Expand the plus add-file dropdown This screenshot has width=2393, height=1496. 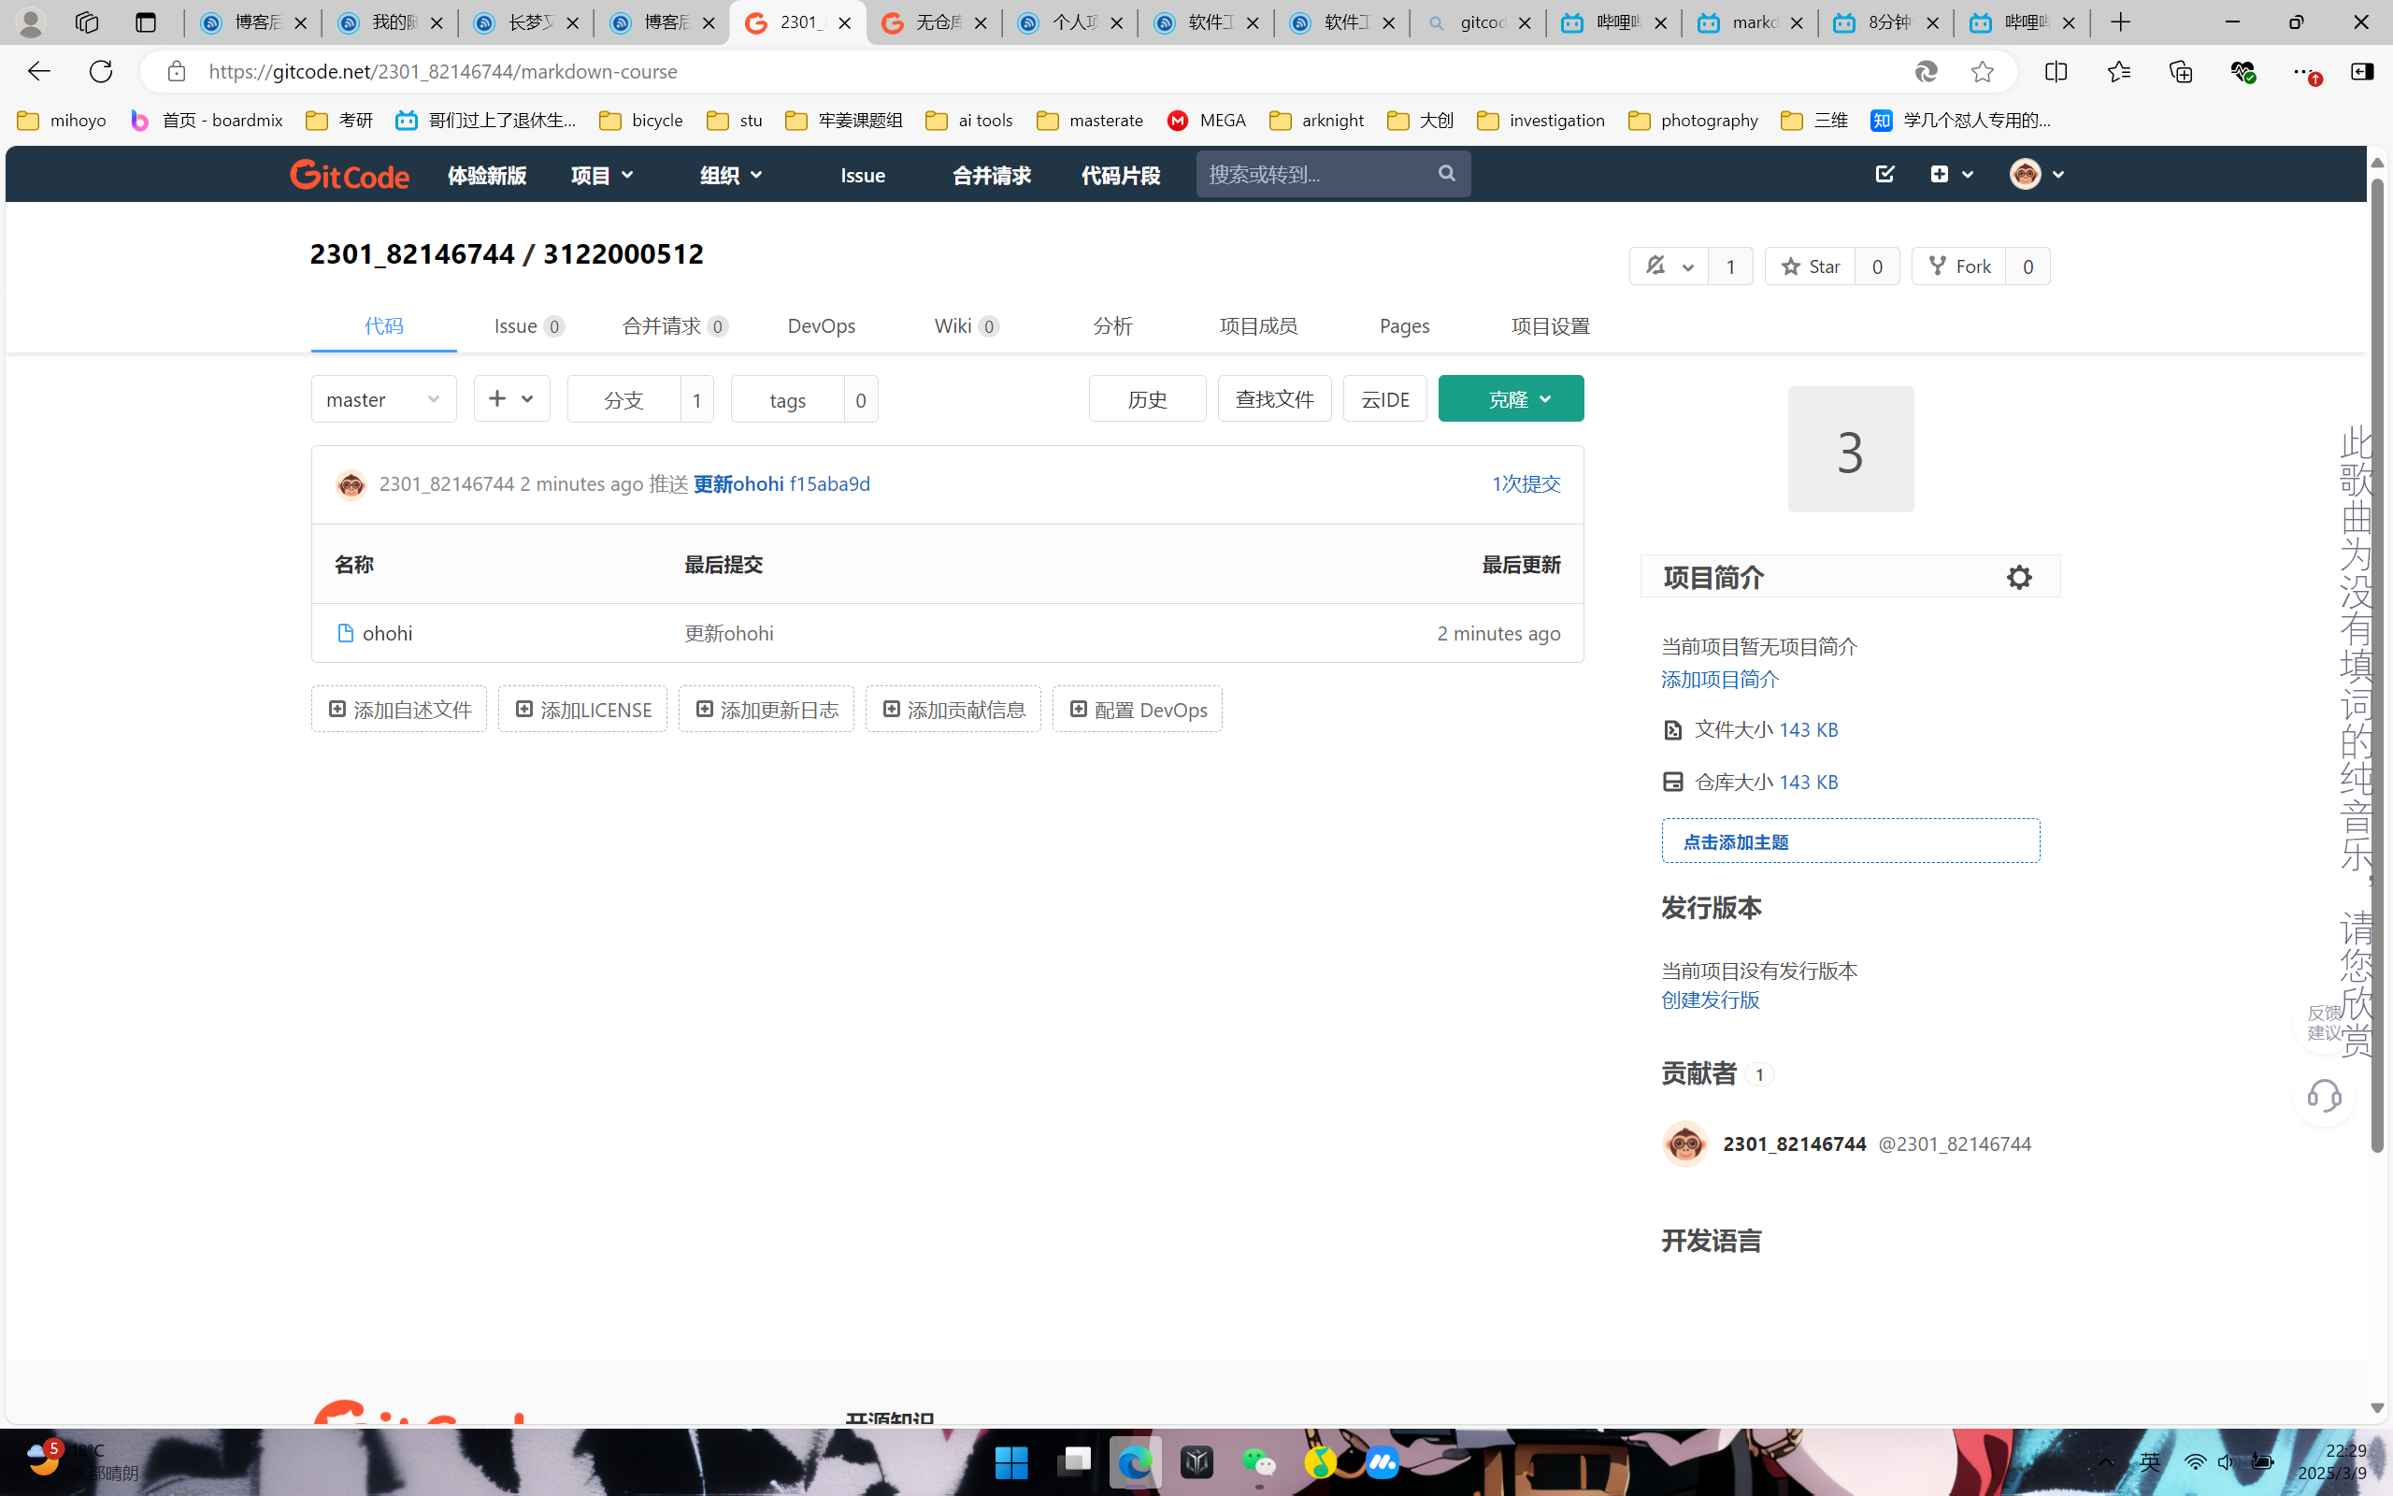point(511,398)
